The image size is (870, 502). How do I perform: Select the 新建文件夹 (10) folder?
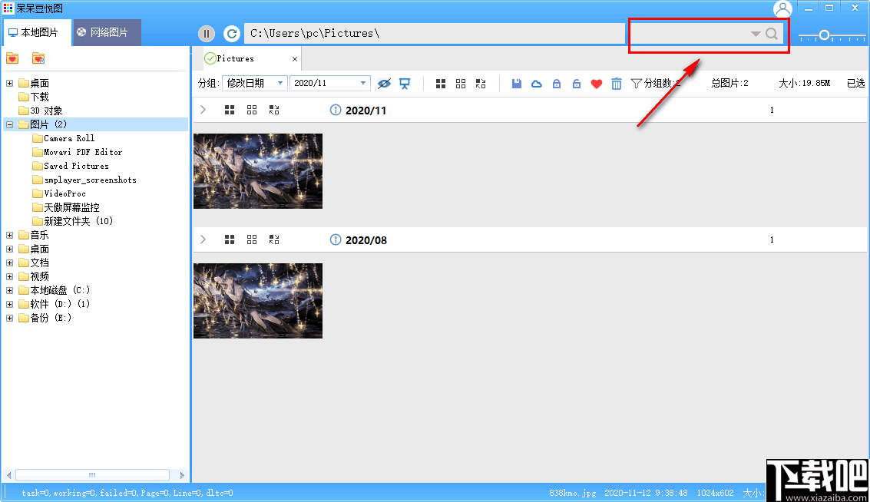(x=73, y=221)
